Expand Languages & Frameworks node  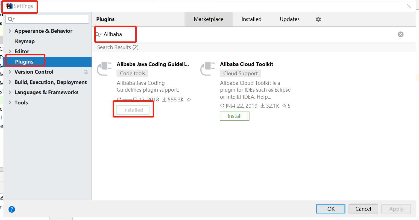[x=10, y=92]
